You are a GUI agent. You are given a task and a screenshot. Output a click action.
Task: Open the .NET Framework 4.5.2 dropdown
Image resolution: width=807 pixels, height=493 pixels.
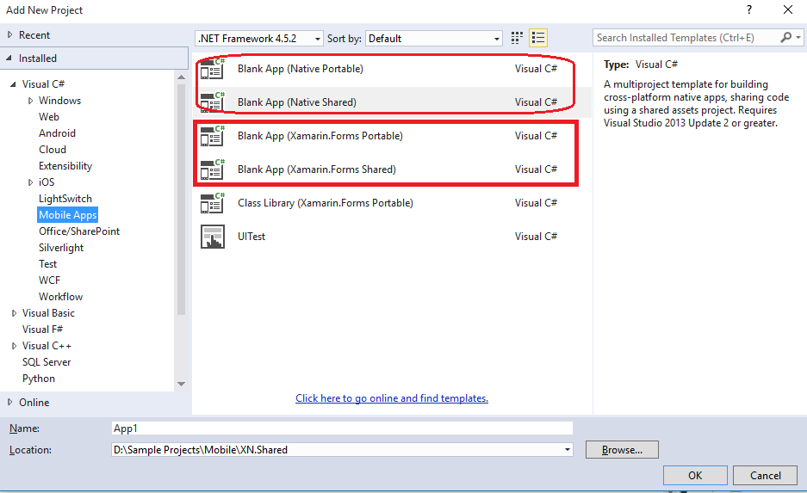point(259,39)
